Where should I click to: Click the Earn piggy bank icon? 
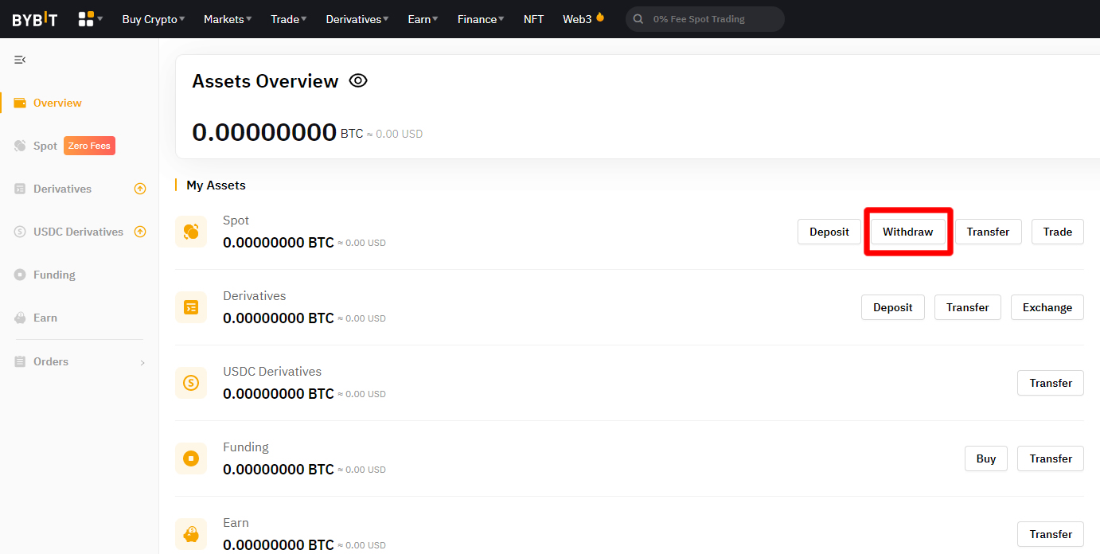tap(191, 533)
